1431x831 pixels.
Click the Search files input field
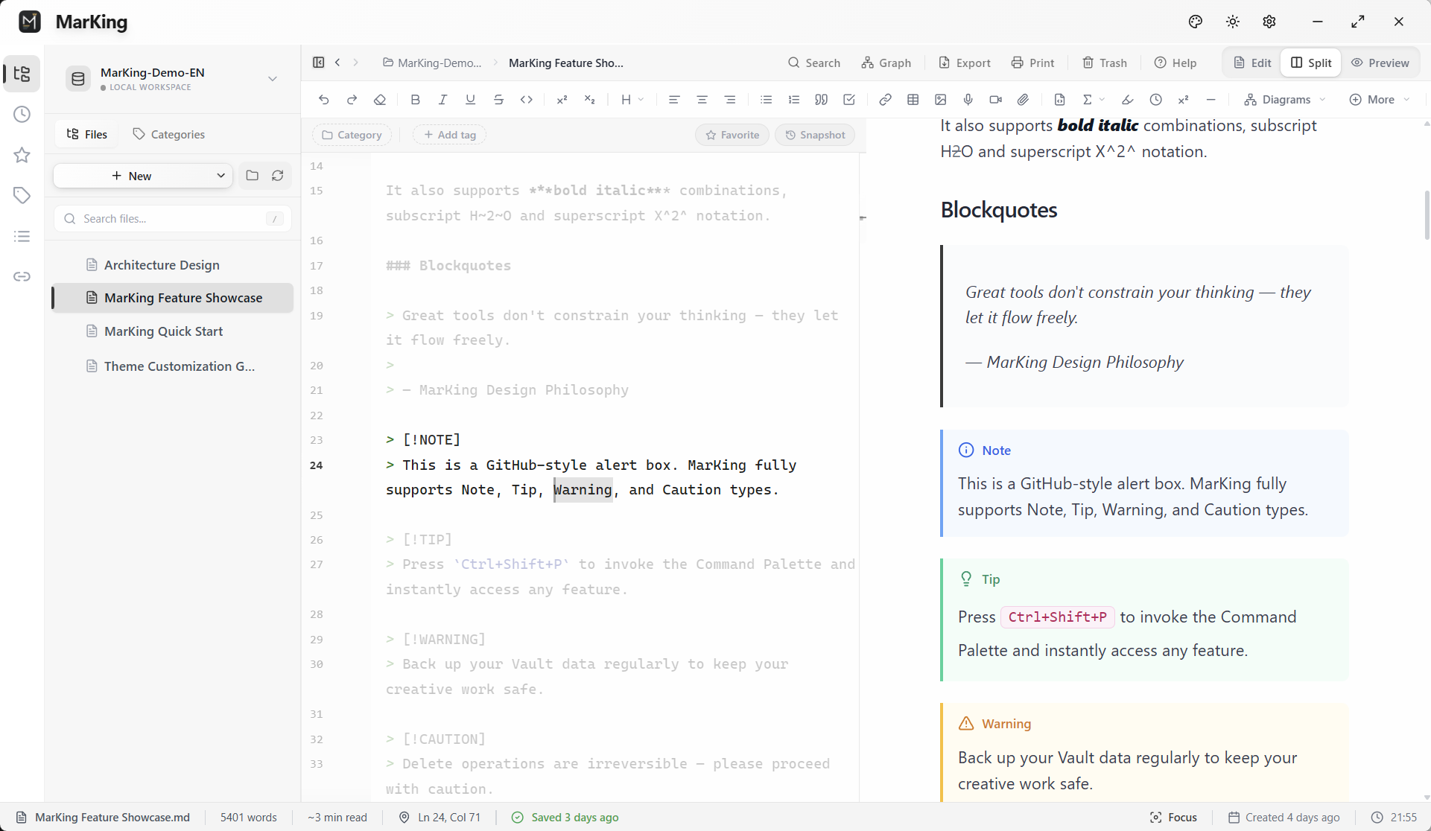pyautogui.click(x=171, y=218)
